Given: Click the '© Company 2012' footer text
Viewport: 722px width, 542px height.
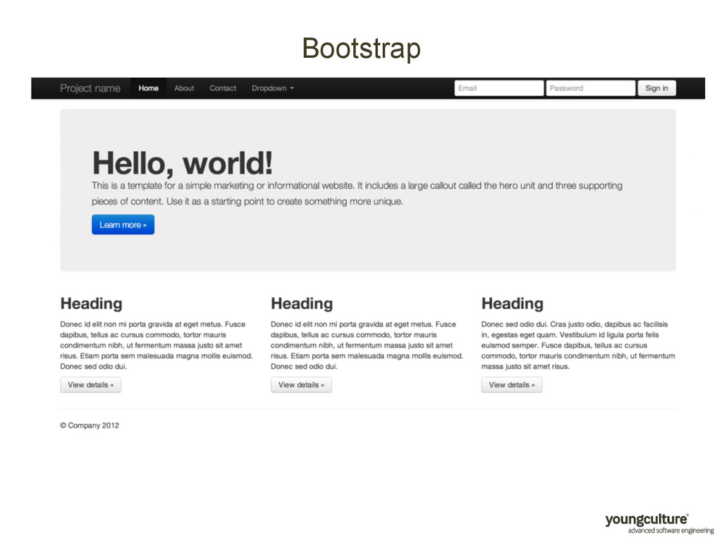Looking at the screenshot, I should (x=90, y=426).
